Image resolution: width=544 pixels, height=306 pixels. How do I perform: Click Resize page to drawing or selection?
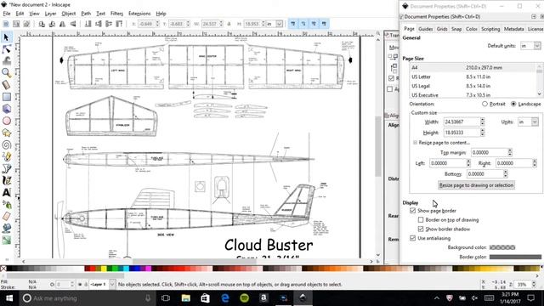[x=476, y=185]
